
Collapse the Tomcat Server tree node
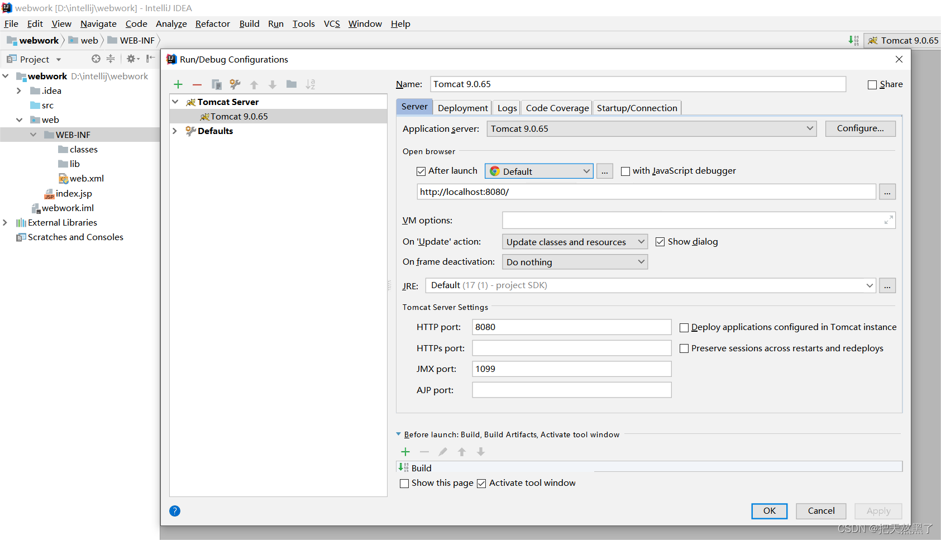coord(175,102)
